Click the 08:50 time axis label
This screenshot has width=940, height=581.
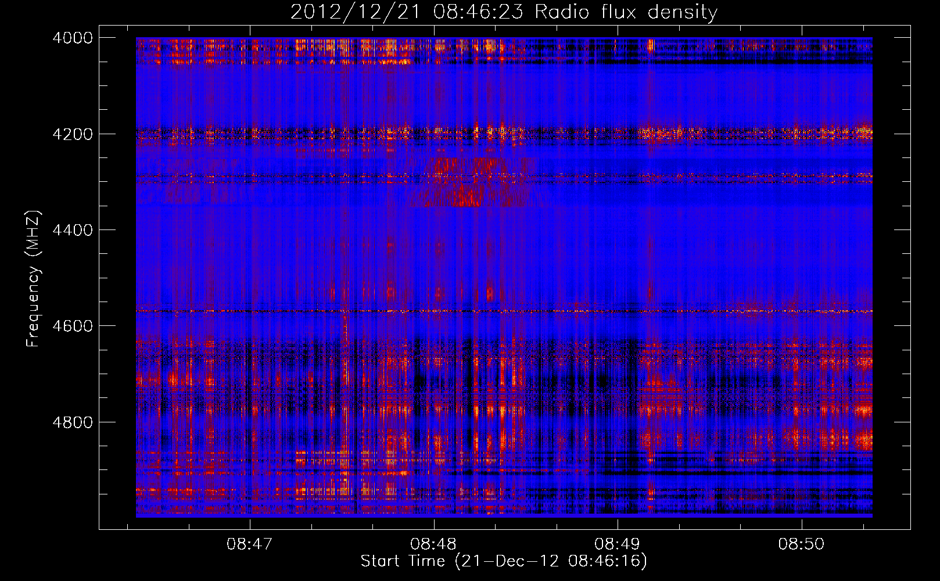click(x=801, y=544)
